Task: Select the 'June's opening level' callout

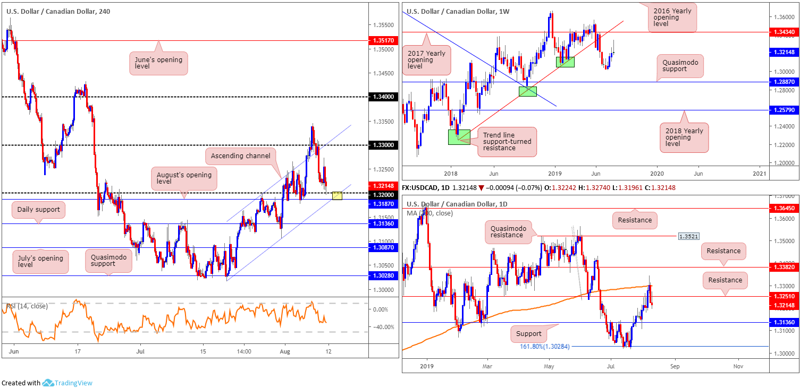Action: (x=158, y=64)
